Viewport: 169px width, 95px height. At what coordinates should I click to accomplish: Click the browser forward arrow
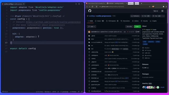[x=90, y=7]
